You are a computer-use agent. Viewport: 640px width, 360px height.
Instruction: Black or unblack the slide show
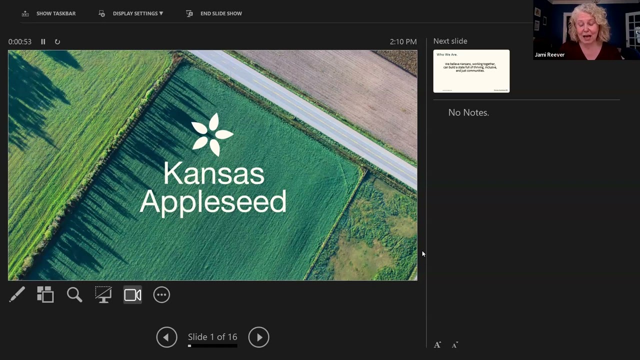[x=103, y=294]
